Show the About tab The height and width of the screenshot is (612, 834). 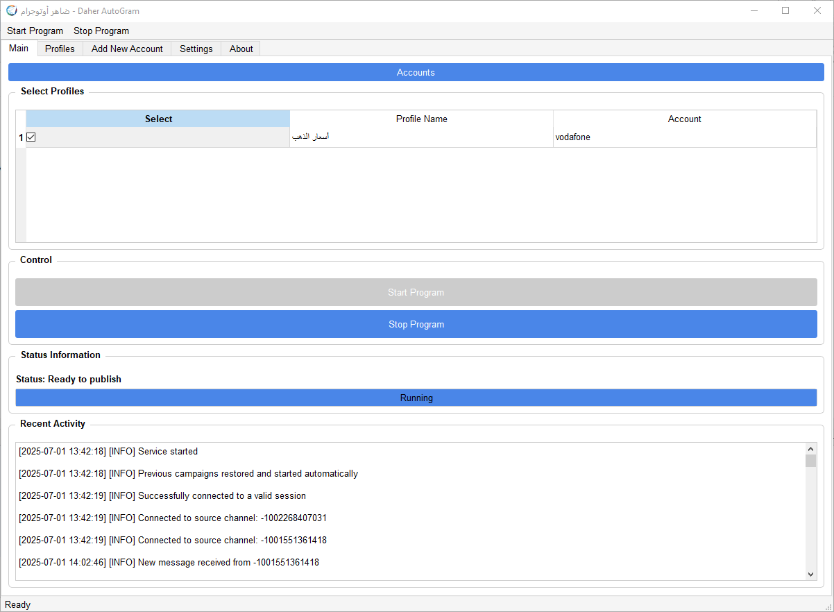click(241, 49)
